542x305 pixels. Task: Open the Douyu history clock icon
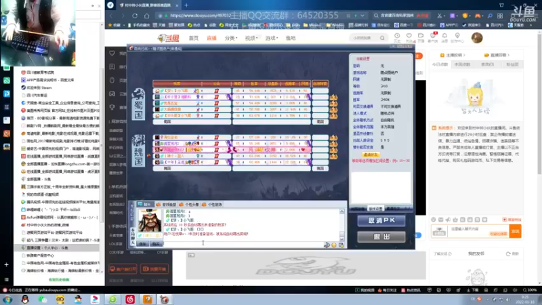(x=397, y=36)
